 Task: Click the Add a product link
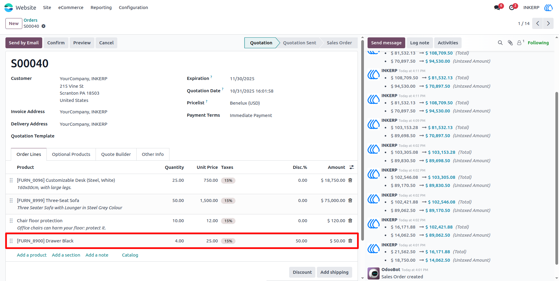(x=32, y=255)
